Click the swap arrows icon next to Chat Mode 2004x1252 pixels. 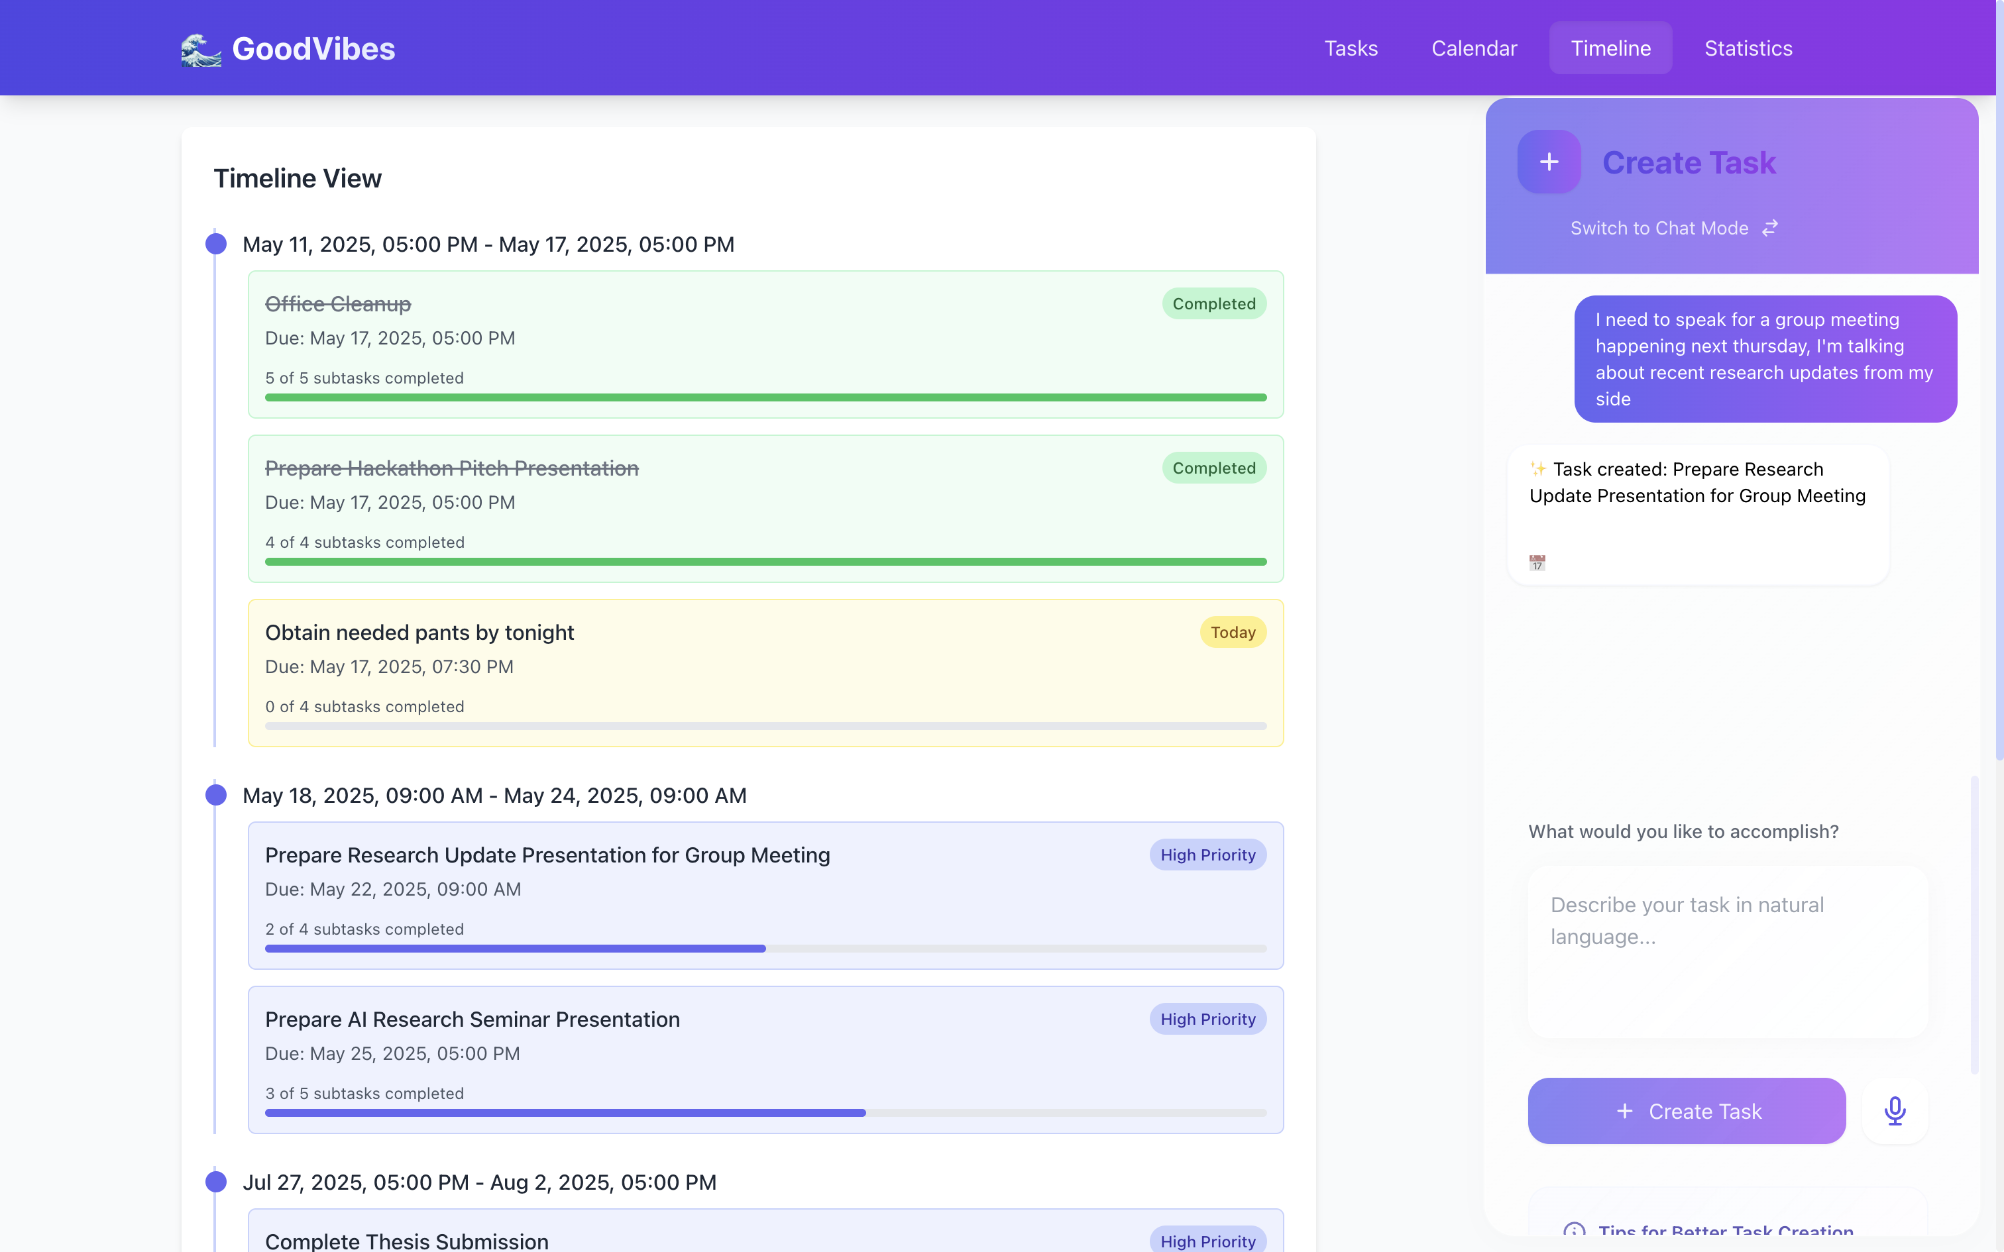tap(1769, 228)
